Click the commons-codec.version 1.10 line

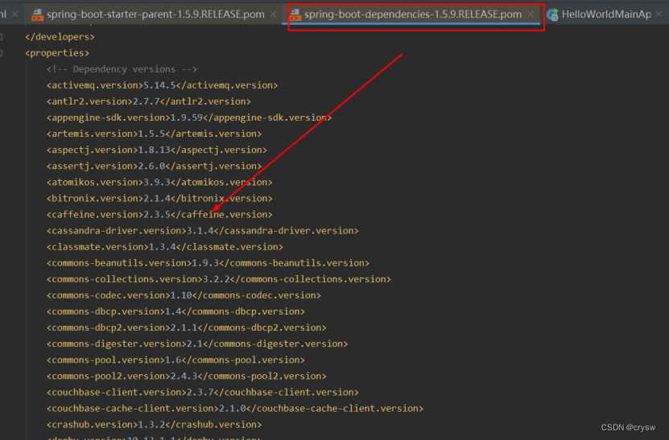coord(184,295)
